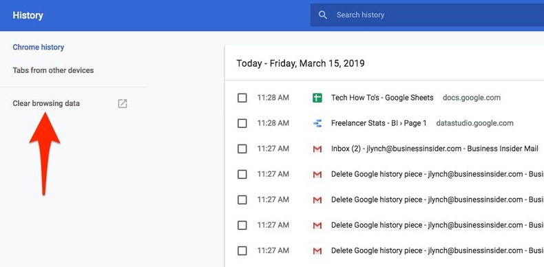This screenshot has height=267, width=544.
Task: Tick checkbox for Inbox (2) entry
Action: click(x=242, y=149)
